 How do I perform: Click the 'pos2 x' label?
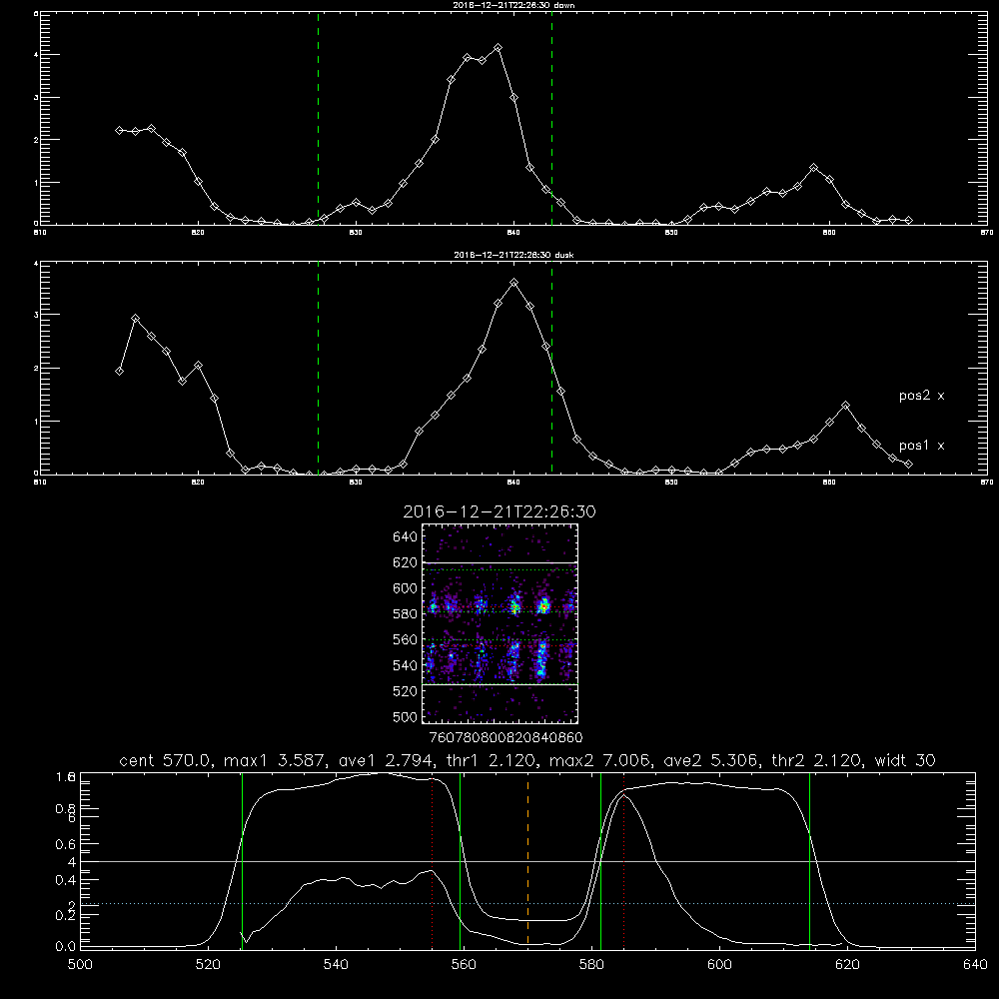(x=921, y=396)
